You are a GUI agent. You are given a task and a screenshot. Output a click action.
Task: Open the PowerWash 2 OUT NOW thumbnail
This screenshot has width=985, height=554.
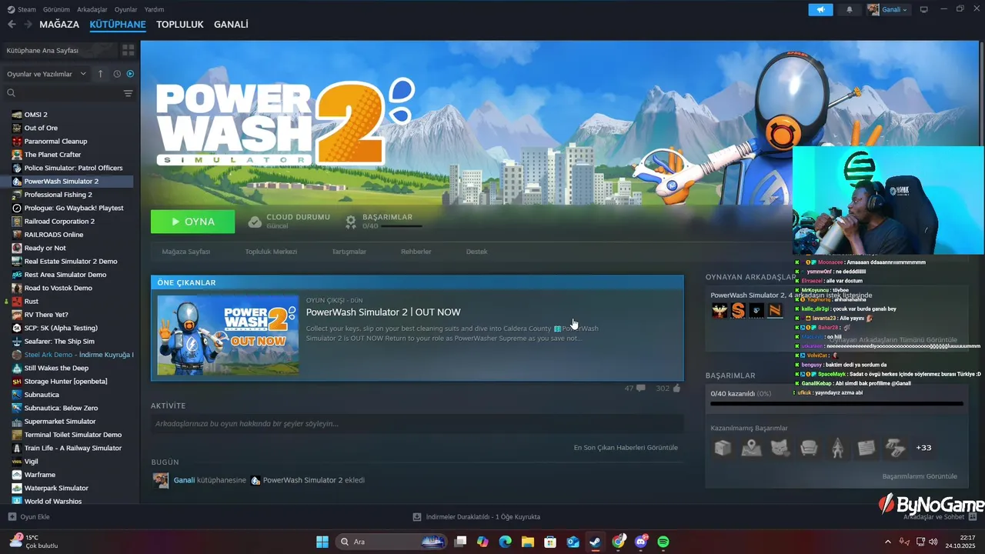(x=228, y=335)
